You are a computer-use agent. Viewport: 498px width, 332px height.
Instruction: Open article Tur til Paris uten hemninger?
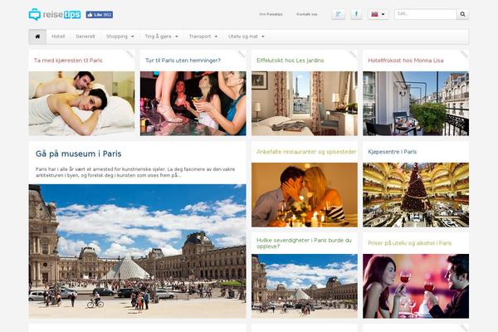(183, 61)
